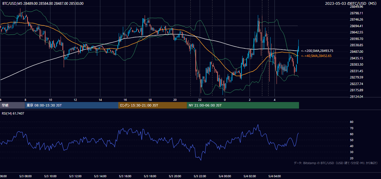Click hour label 10 under the price chart
The image size is (381, 179).
[50, 100]
